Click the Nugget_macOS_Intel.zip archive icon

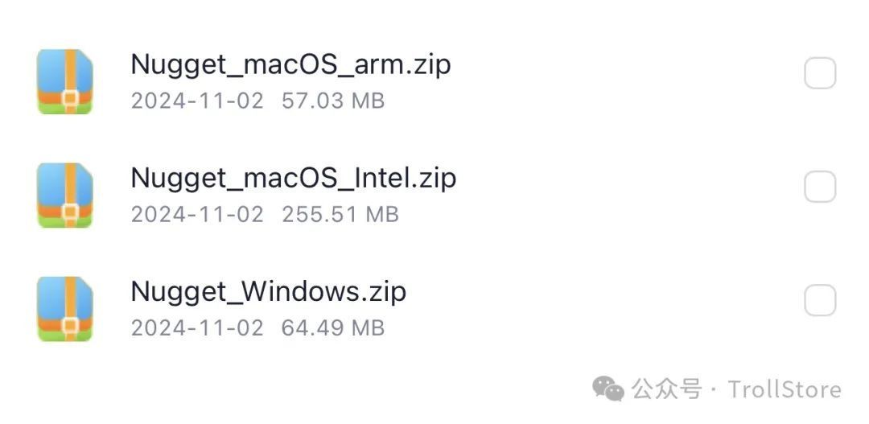tap(65, 195)
